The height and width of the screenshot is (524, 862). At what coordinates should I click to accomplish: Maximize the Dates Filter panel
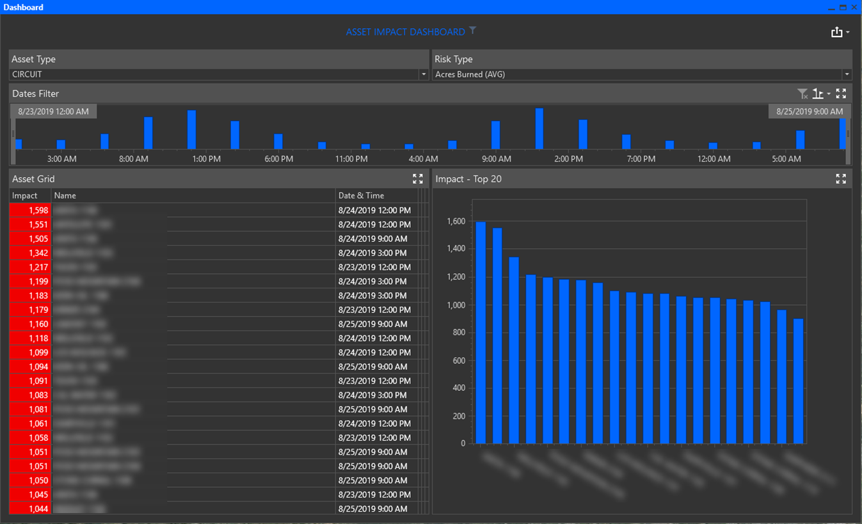point(841,93)
